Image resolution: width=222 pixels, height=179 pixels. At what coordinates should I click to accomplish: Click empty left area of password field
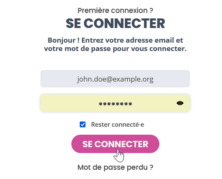(68, 103)
